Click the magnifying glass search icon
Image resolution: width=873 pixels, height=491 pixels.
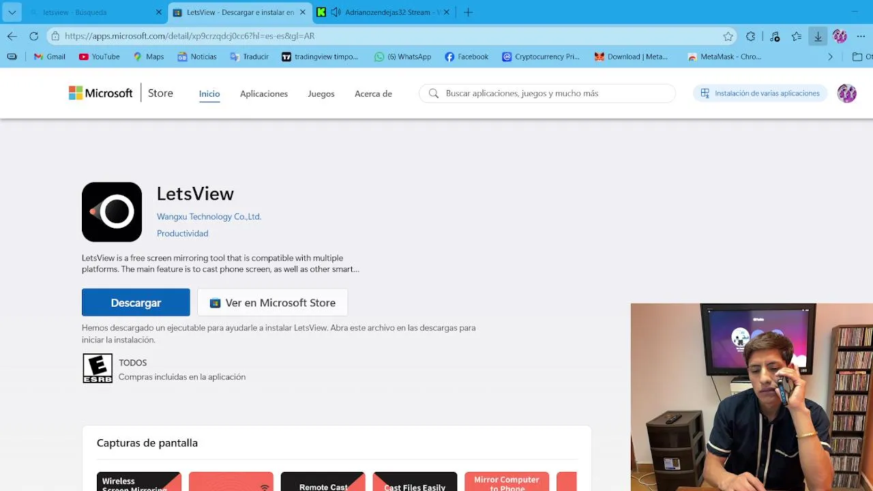pos(434,93)
